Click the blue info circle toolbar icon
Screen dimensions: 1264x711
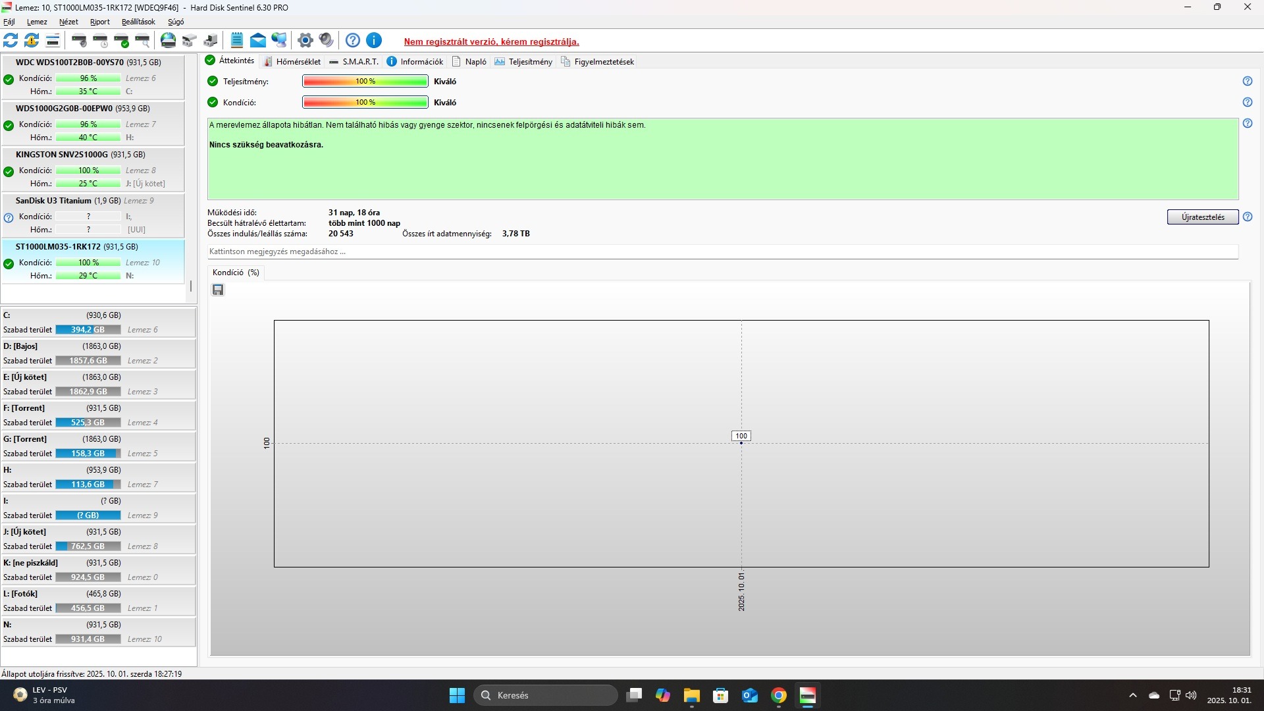pyautogui.click(x=374, y=41)
